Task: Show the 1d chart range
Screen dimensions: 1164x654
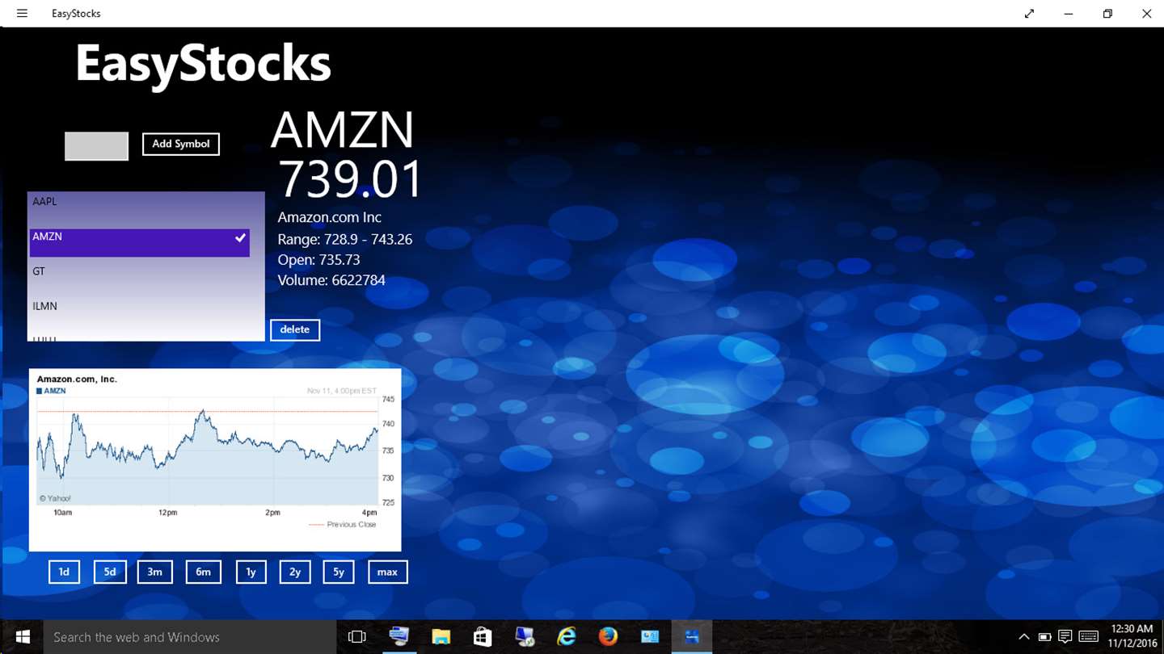Action: coord(64,572)
